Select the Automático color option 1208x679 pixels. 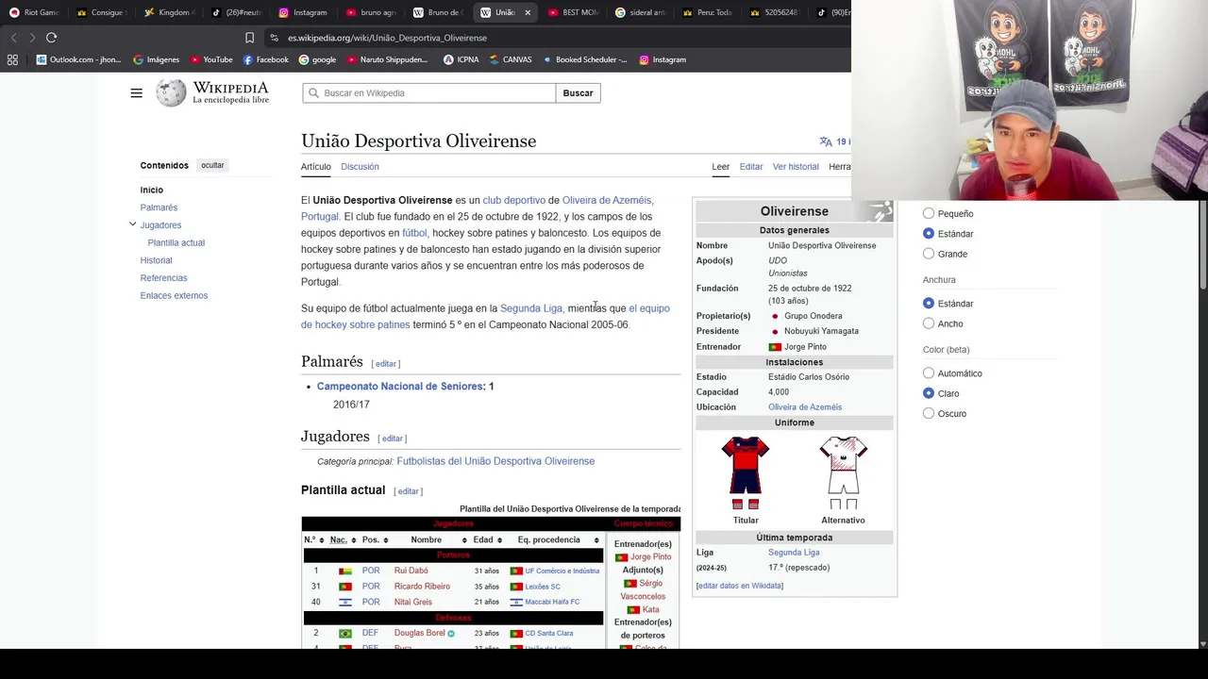[929, 373]
